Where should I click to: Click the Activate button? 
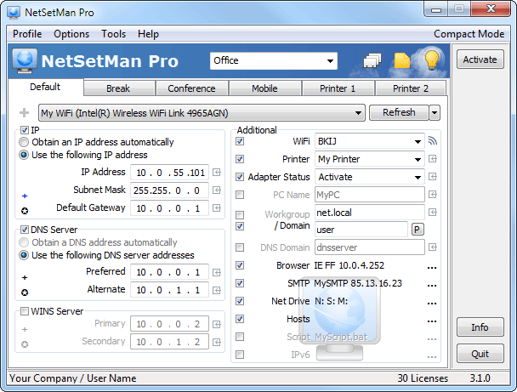[x=480, y=60]
